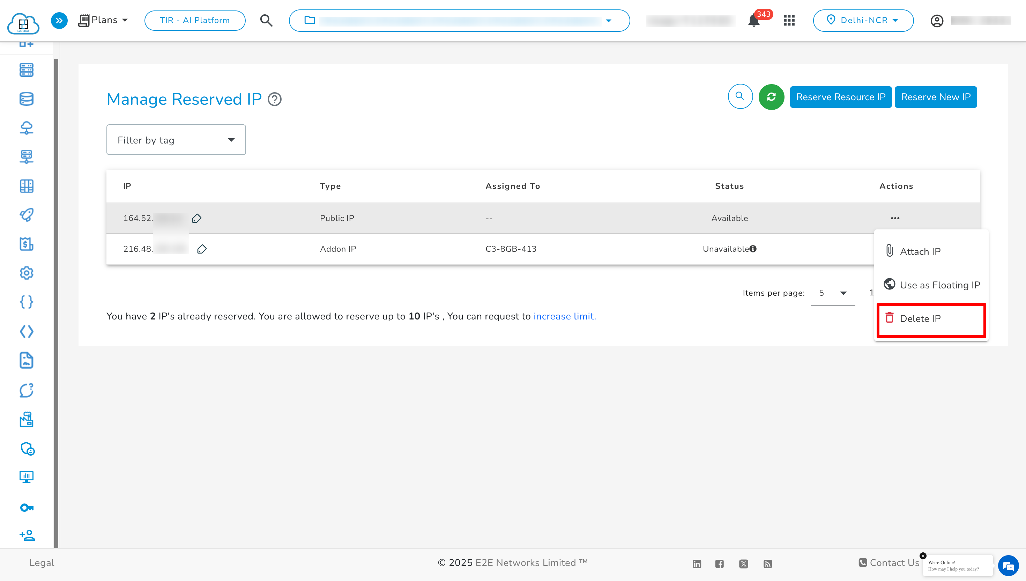Select the Database icon in the sidebar
This screenshot has width=1026, height=581.
[26, 98]
